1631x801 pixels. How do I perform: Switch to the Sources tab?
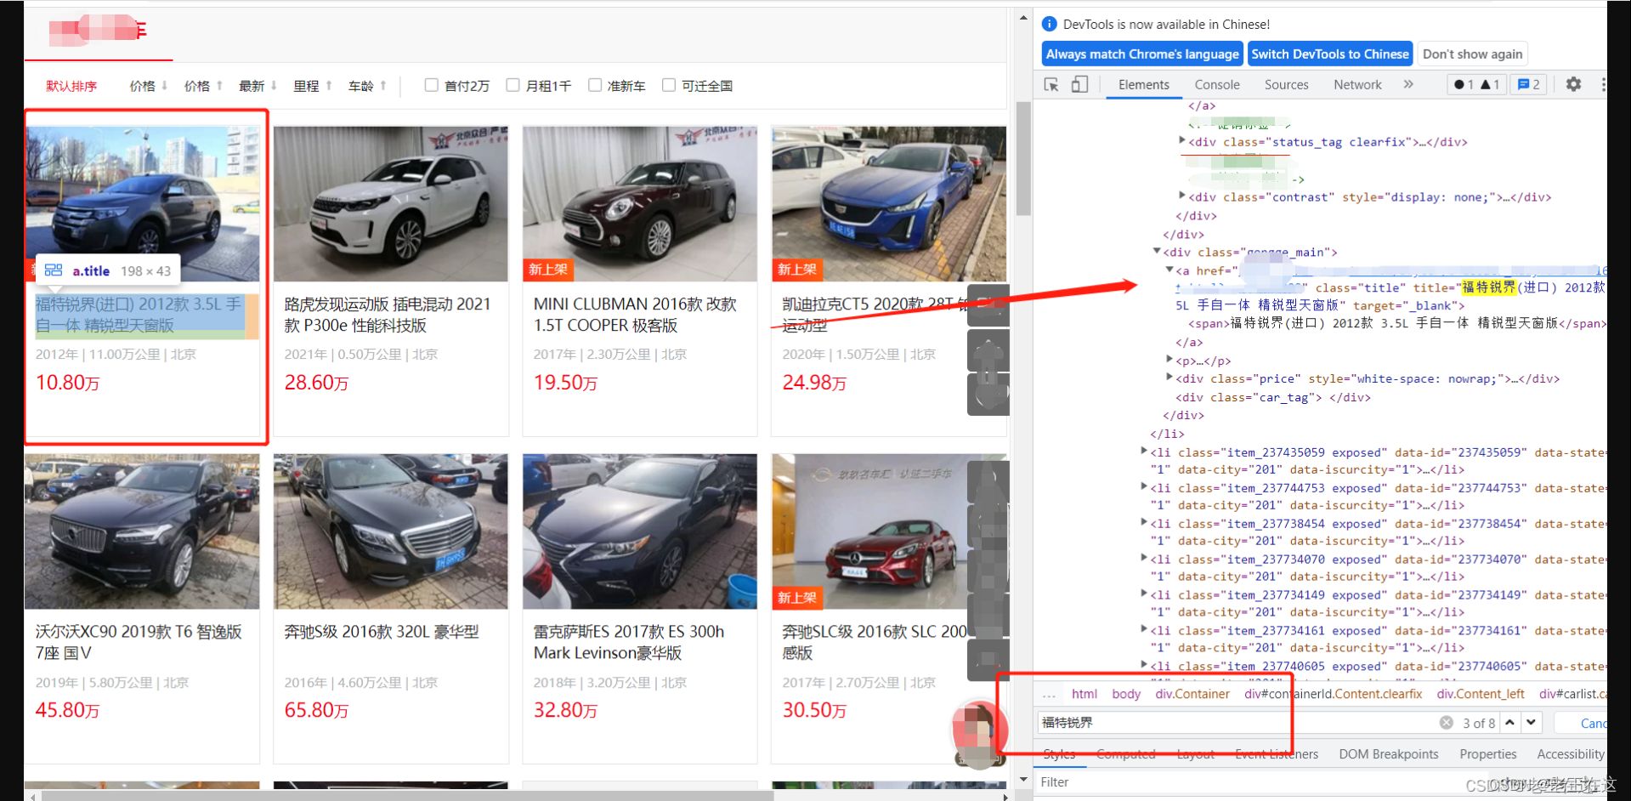[x=1286, y=84]
